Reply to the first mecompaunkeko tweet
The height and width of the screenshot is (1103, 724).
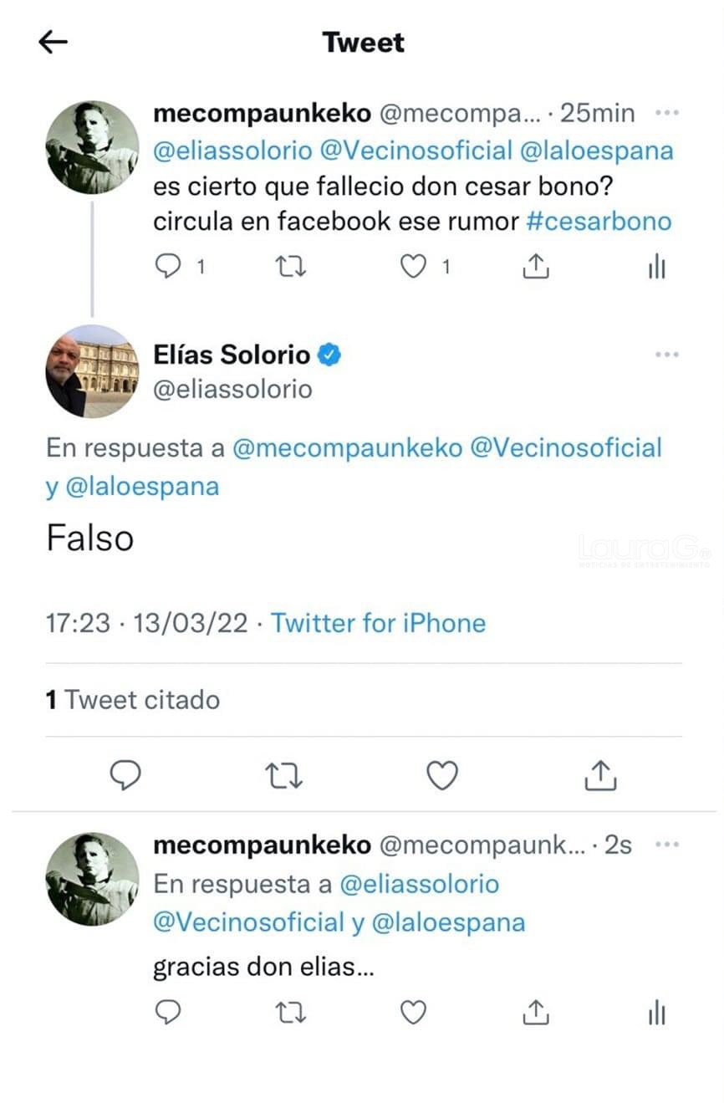tap(170, 267)
